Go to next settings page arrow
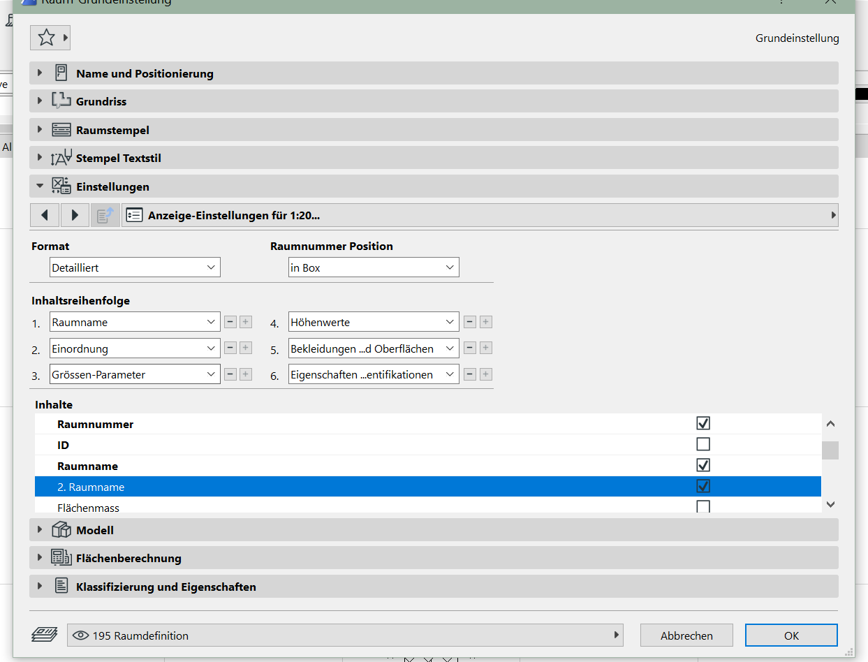Image resolution: width=868 pixels, height=662 pixels. 75,216
